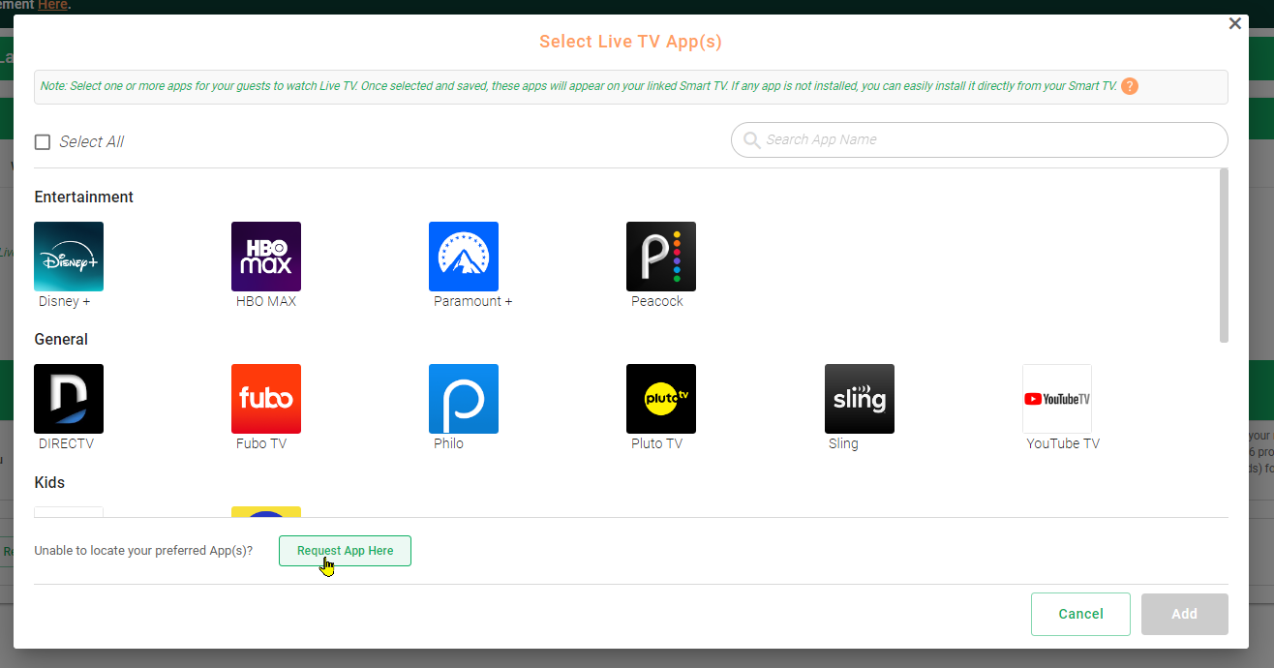The width and height of the screenshot is (1274, 668).
Task: Click the Peacock label text
Action: (x=657, y=301)
